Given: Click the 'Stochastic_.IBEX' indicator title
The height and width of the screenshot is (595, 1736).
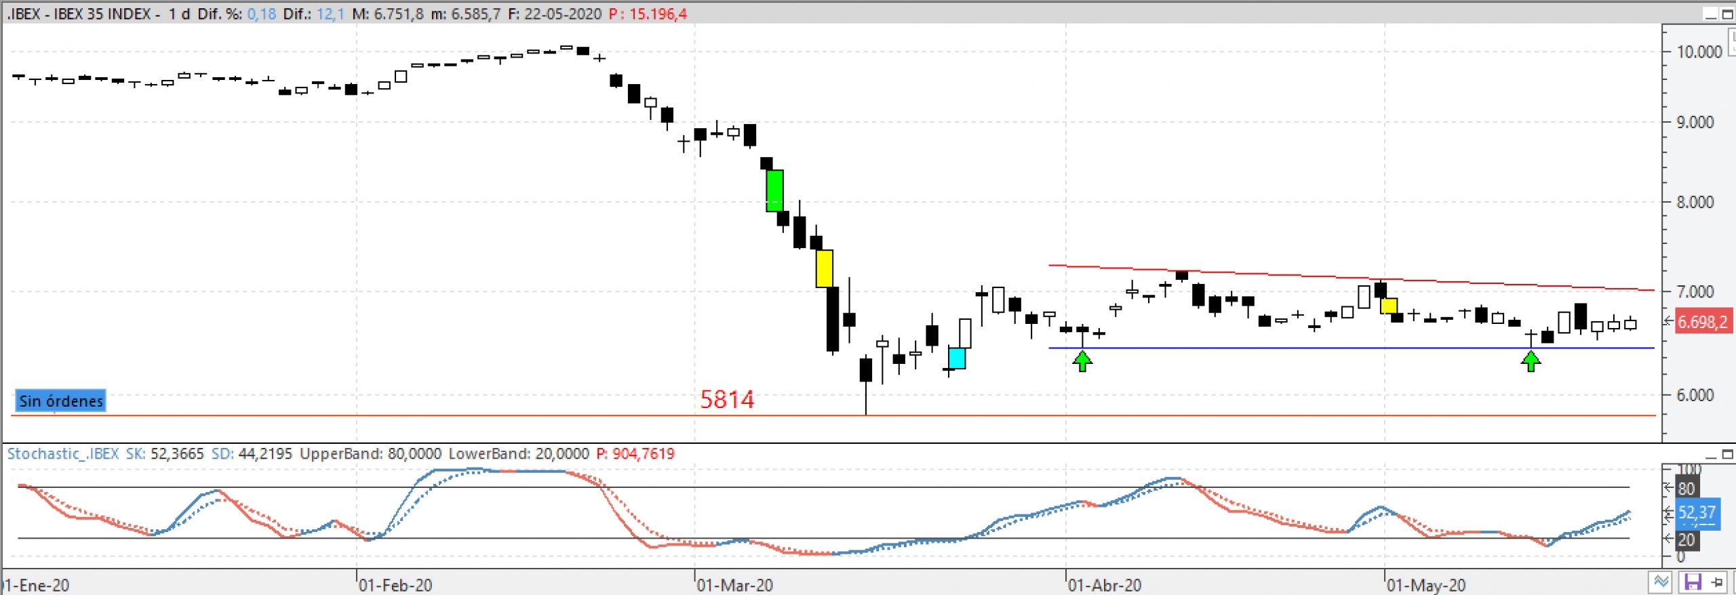Looking at the screenshot, I should coord(63,454).
